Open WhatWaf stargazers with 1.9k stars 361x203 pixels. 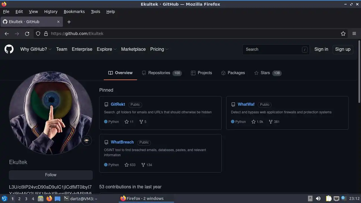coord(257,122)
